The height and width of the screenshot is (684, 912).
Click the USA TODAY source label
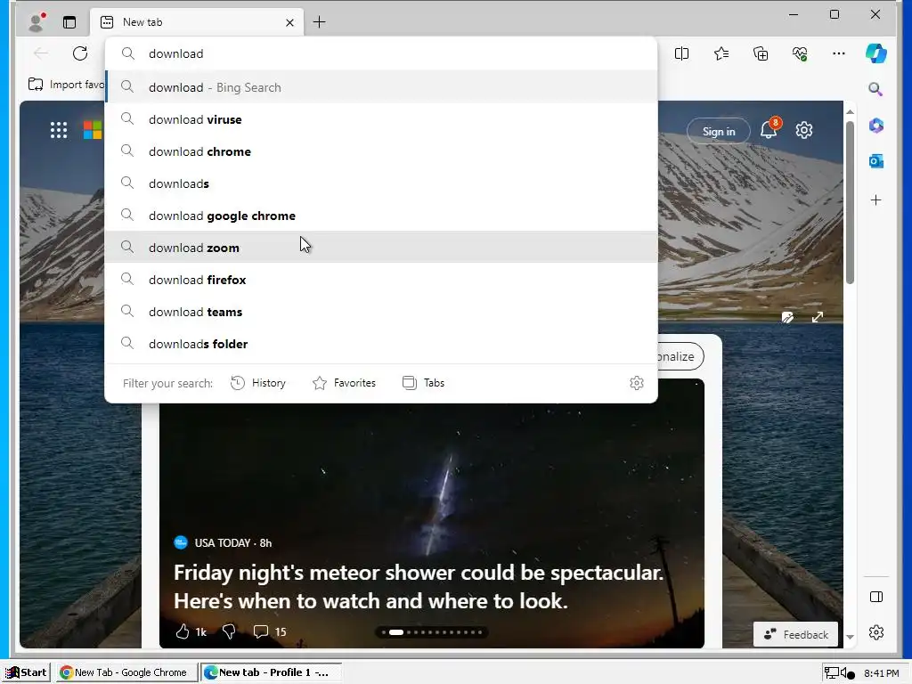(x=222, y=542)
